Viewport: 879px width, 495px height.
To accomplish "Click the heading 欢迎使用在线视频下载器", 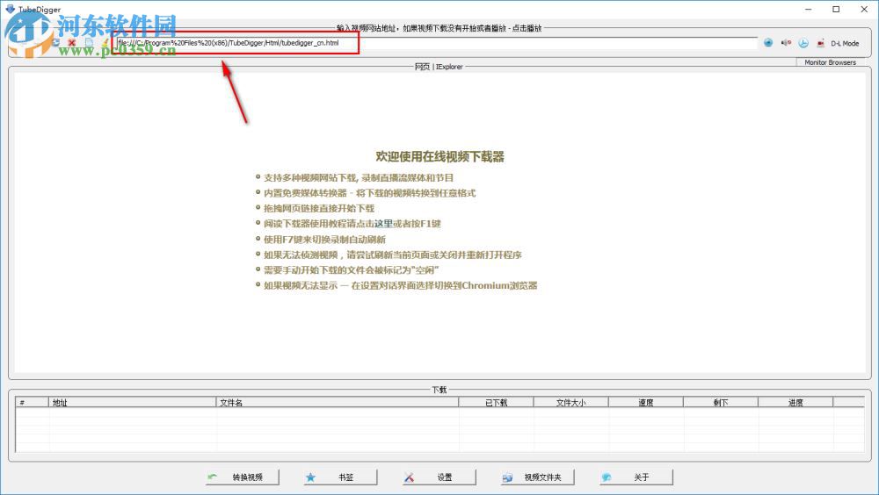I will pos(440,157).
